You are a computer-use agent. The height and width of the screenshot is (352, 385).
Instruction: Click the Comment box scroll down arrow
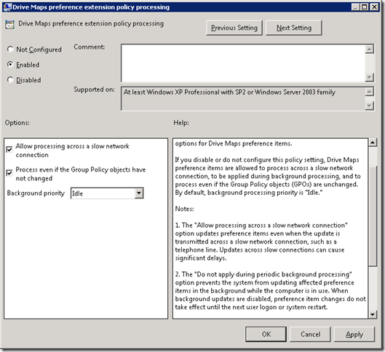(369, 77)
